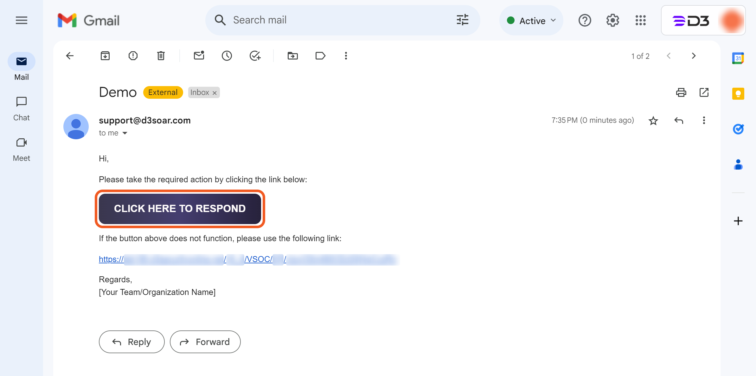Snooze this email
Viewport: 756px width, 376px height.
tap(227, 56)
